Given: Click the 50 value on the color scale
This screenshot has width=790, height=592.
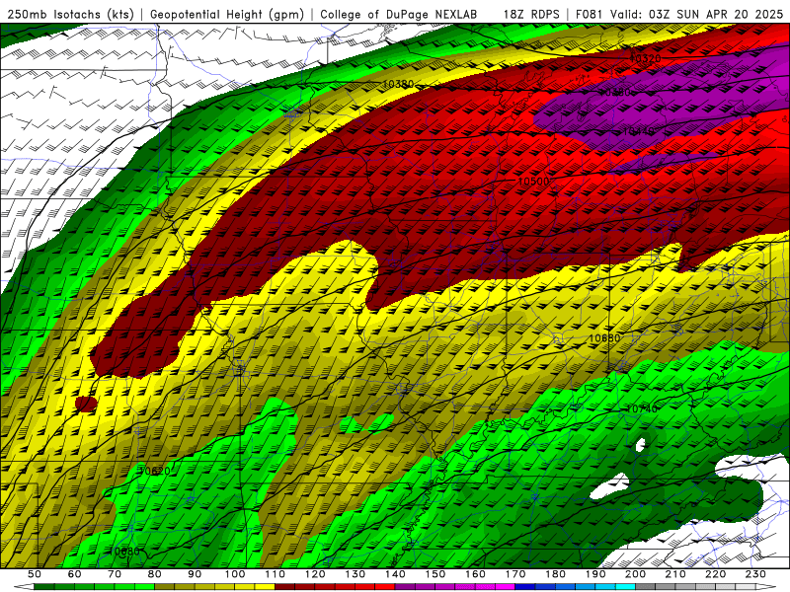Looking at the screenshot, I should click(35, 574).
